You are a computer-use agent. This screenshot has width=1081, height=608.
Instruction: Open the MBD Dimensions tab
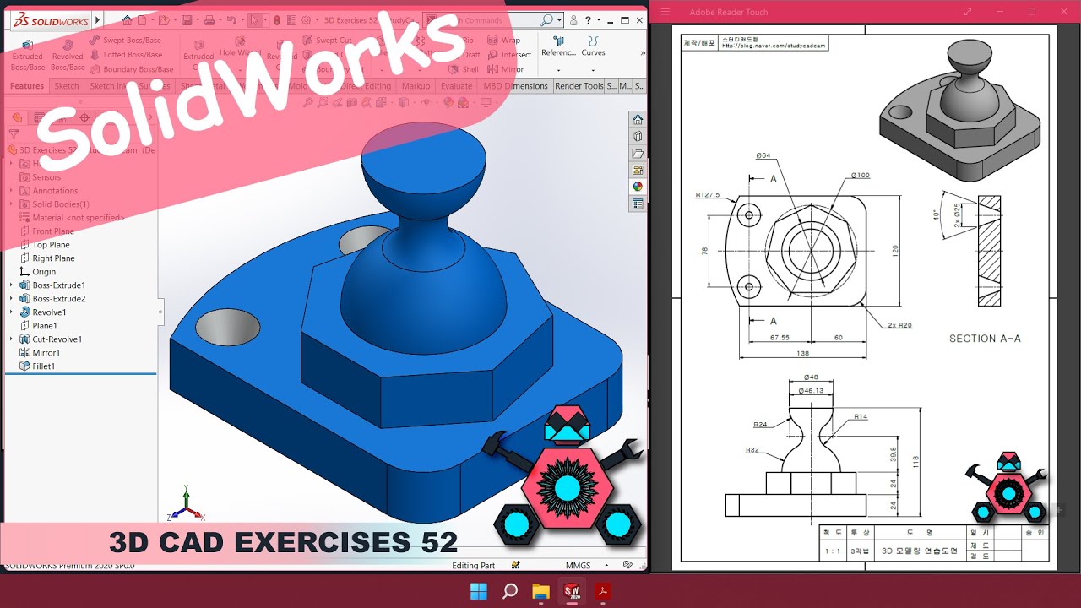tap(515, 86)
